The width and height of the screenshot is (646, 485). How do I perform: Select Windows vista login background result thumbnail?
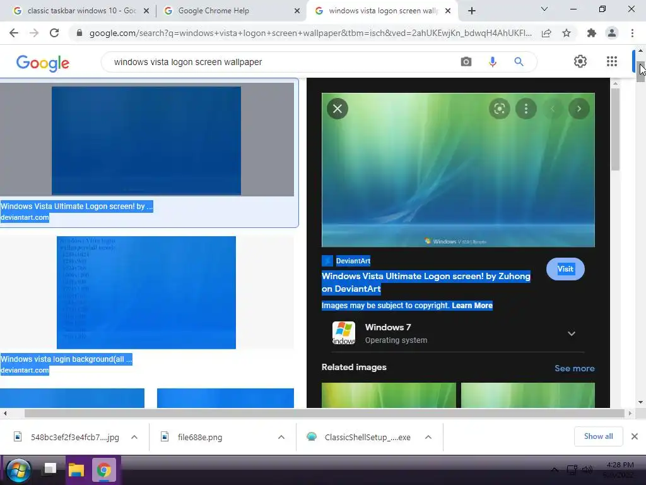coord(146,292)
